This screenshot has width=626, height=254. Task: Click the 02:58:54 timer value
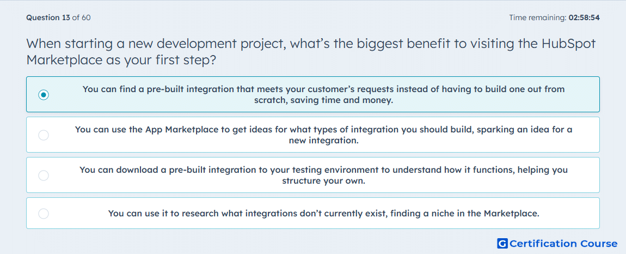(584, 17)
